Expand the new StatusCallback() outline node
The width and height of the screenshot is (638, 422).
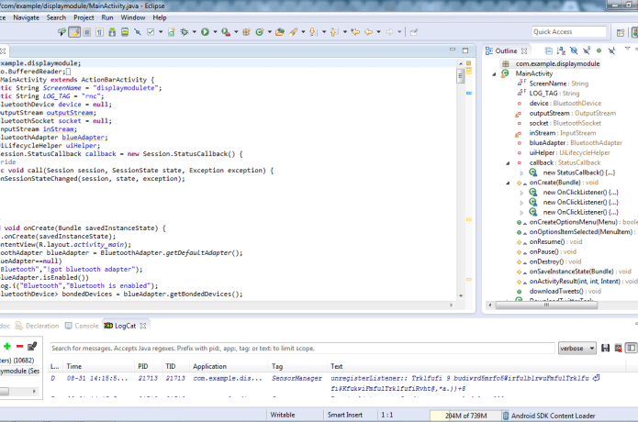click(520, 172)
